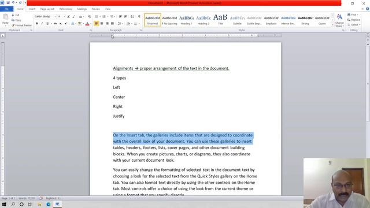Click the Undo icon in Quick Access Toolbar
The width and height of the screenshot is (370, 208).
(13, 2)
